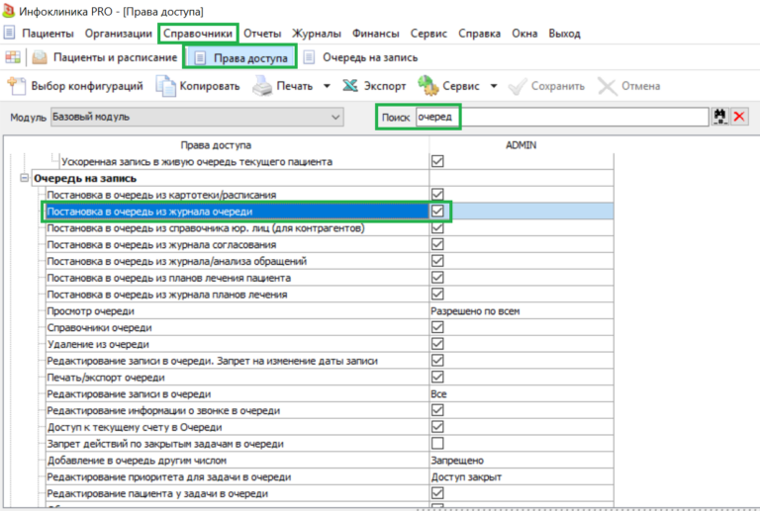
Task: Click the Сервис toolbar gear icon
Action: pos(428,86)
